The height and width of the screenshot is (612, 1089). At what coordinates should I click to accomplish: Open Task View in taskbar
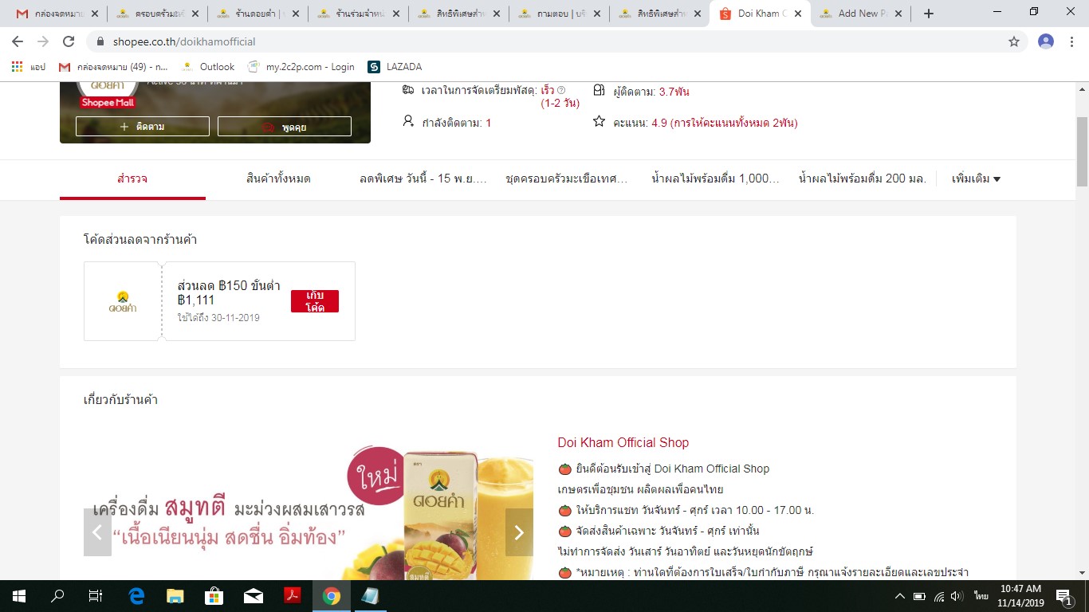96,596
